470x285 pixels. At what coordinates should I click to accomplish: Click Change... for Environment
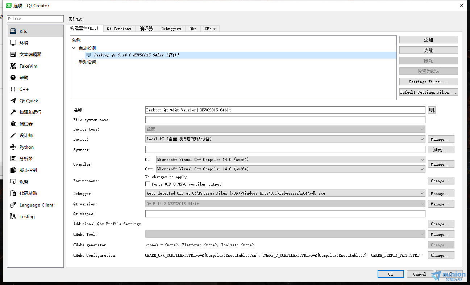[441, 181]
